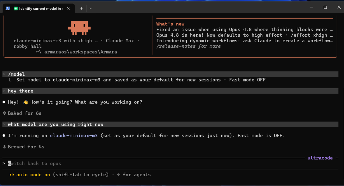Image resolution: width=344 pixels, height=186 pixels.
Task: Maximize the terminal window
Action: [x=325, y=7]
